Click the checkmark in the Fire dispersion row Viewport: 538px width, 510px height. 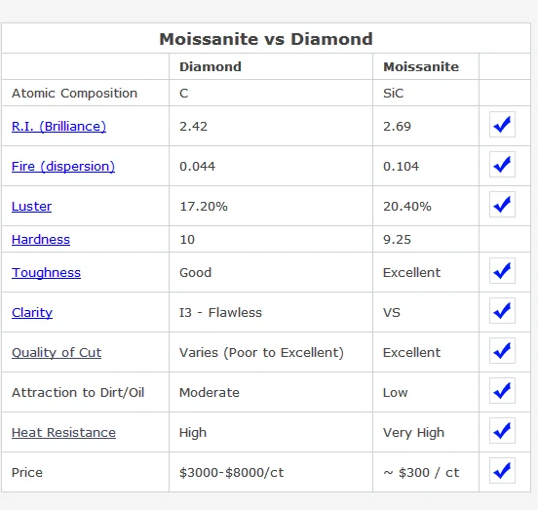(502, 165)
